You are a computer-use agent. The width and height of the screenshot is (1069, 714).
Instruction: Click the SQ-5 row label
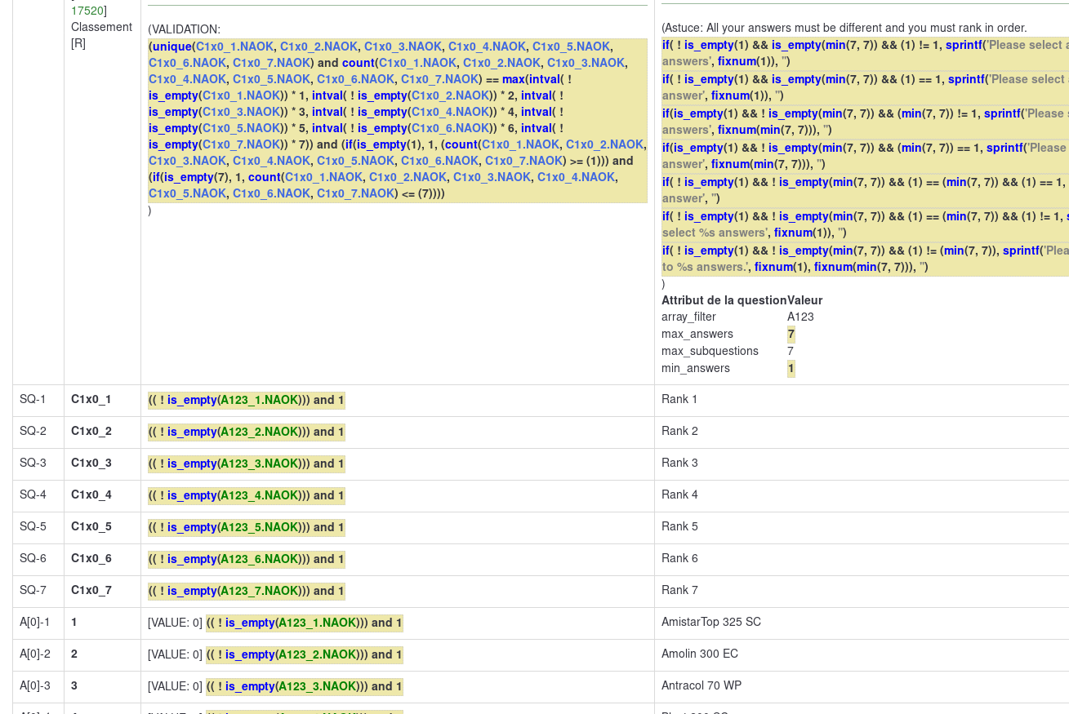tap(33, 526)
